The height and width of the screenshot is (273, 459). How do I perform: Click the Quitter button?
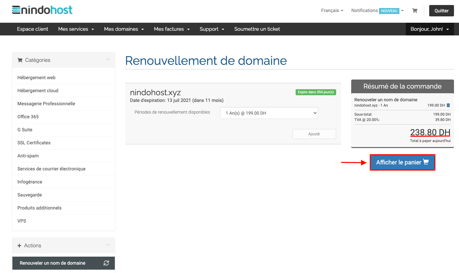coord(441,11)
